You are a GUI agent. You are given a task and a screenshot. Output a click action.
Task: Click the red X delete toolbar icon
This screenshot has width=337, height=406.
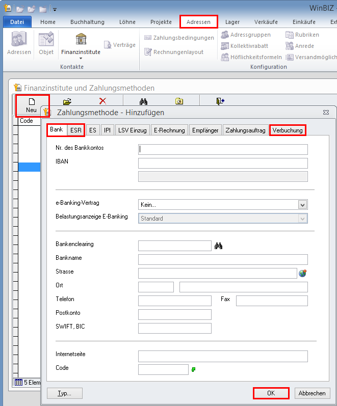102,101
